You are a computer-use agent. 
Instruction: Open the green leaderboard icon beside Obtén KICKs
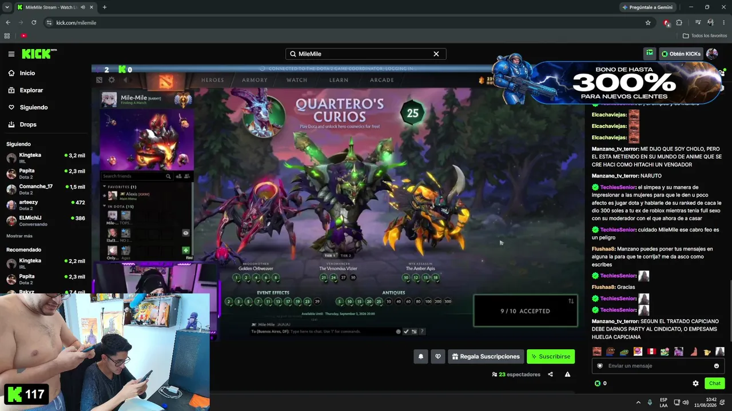650,53
